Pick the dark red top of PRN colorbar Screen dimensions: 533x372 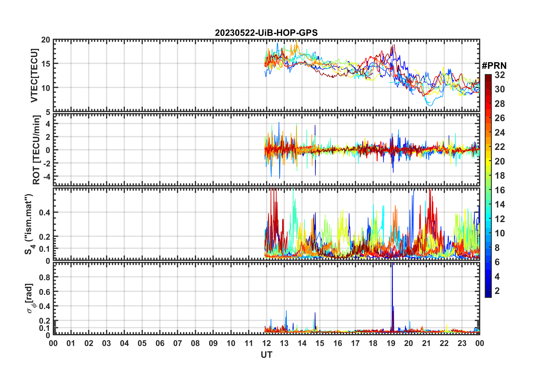pos(488,76)
